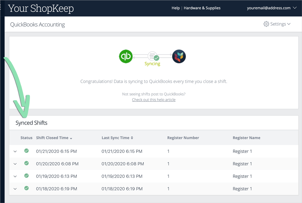Sort by Shift Closed Time column
The image size is (302, 203).
(x=54, y=138)
